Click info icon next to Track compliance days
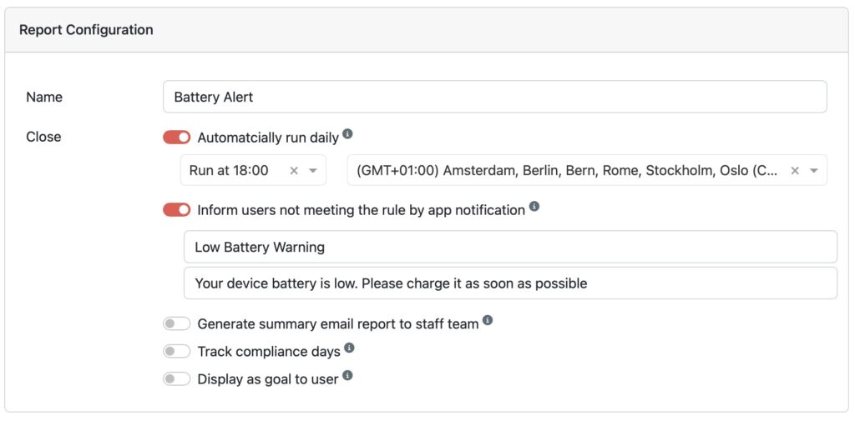Image resolution: width=855 pixels, height=421 pixels. 349,348
